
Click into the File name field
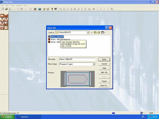point(77,59)
